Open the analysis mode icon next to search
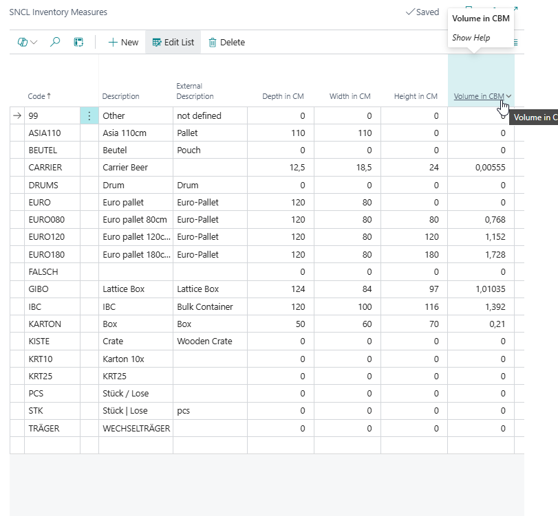The height and width of the screenshot is (516, 558). coord(79,42)
